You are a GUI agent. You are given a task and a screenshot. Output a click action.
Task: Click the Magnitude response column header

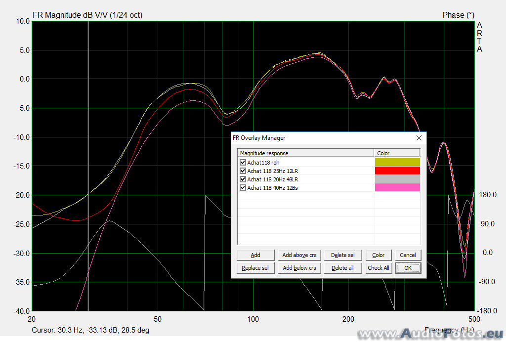pos(305,153)
